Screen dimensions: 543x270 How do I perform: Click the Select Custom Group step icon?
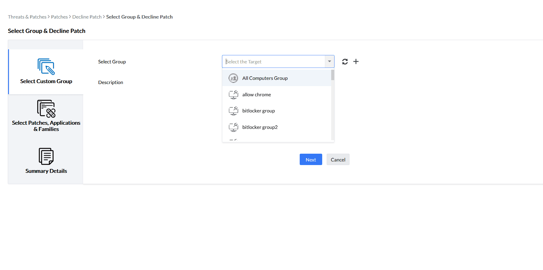click(x=46, y=66)
